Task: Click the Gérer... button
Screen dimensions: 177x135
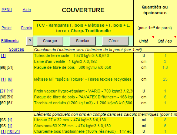Action: pos(115,41)
